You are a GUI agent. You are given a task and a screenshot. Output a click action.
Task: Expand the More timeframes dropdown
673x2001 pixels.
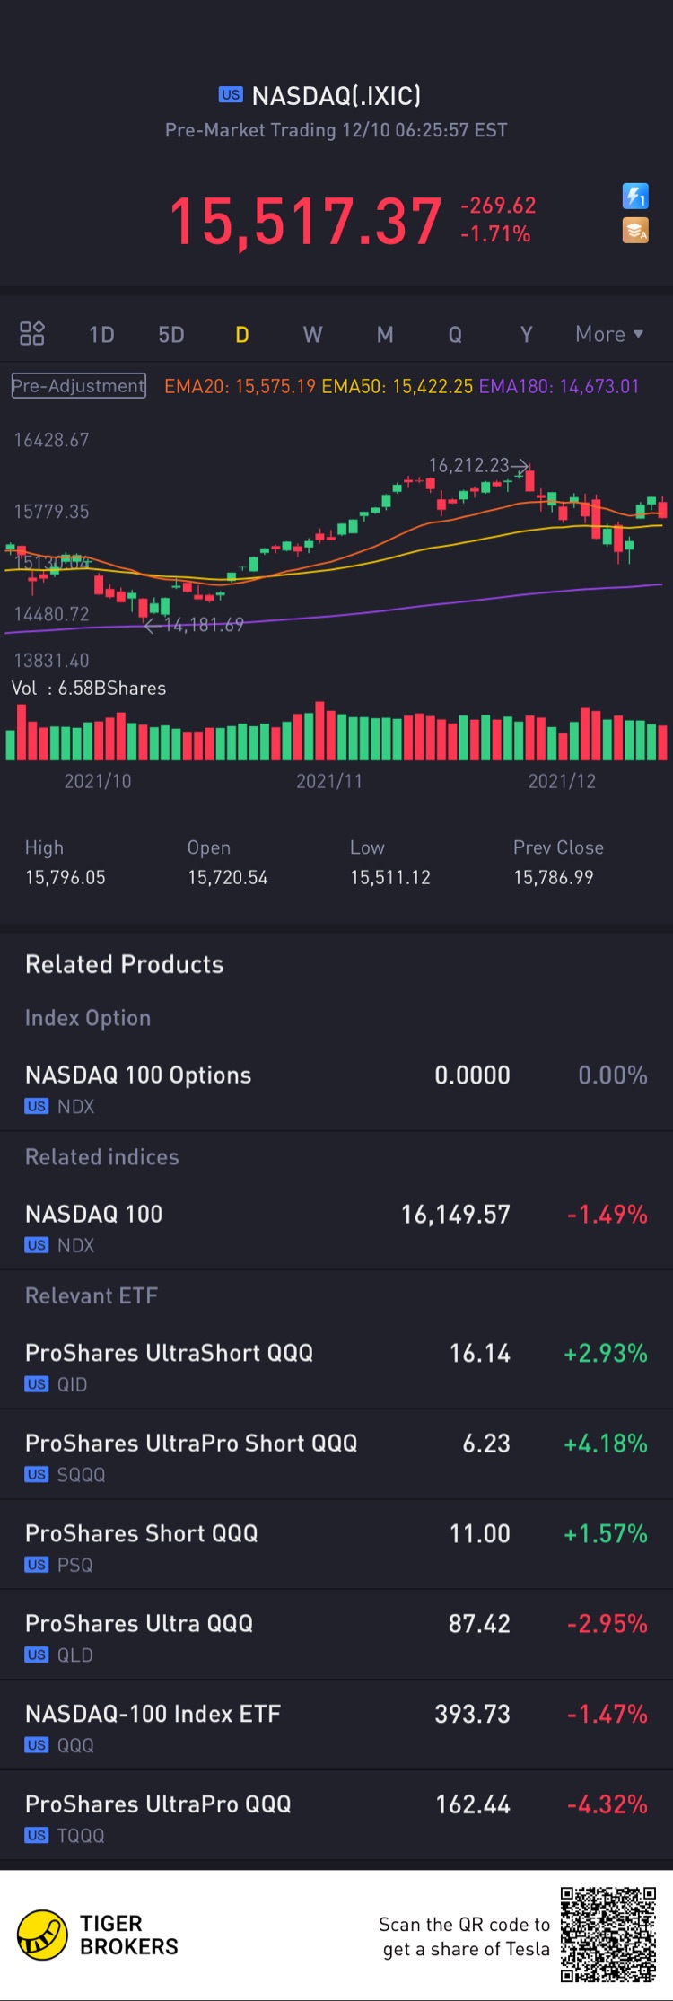[x=609, y=334]
